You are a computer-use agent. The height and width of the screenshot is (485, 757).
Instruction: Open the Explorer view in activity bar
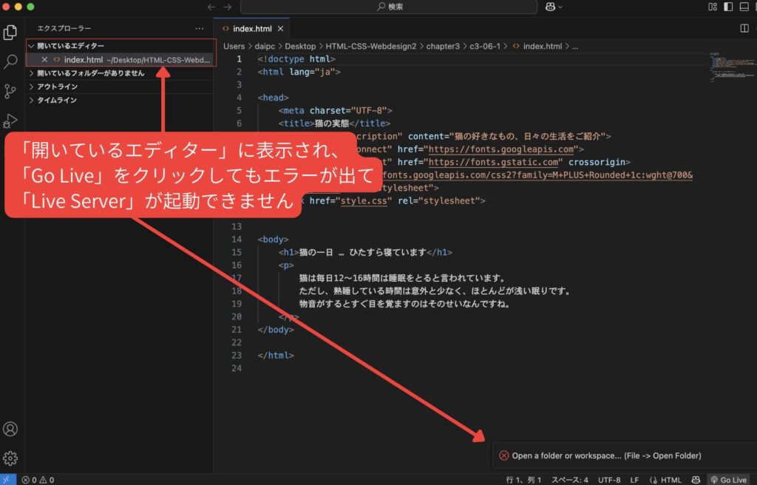point(10,33)
